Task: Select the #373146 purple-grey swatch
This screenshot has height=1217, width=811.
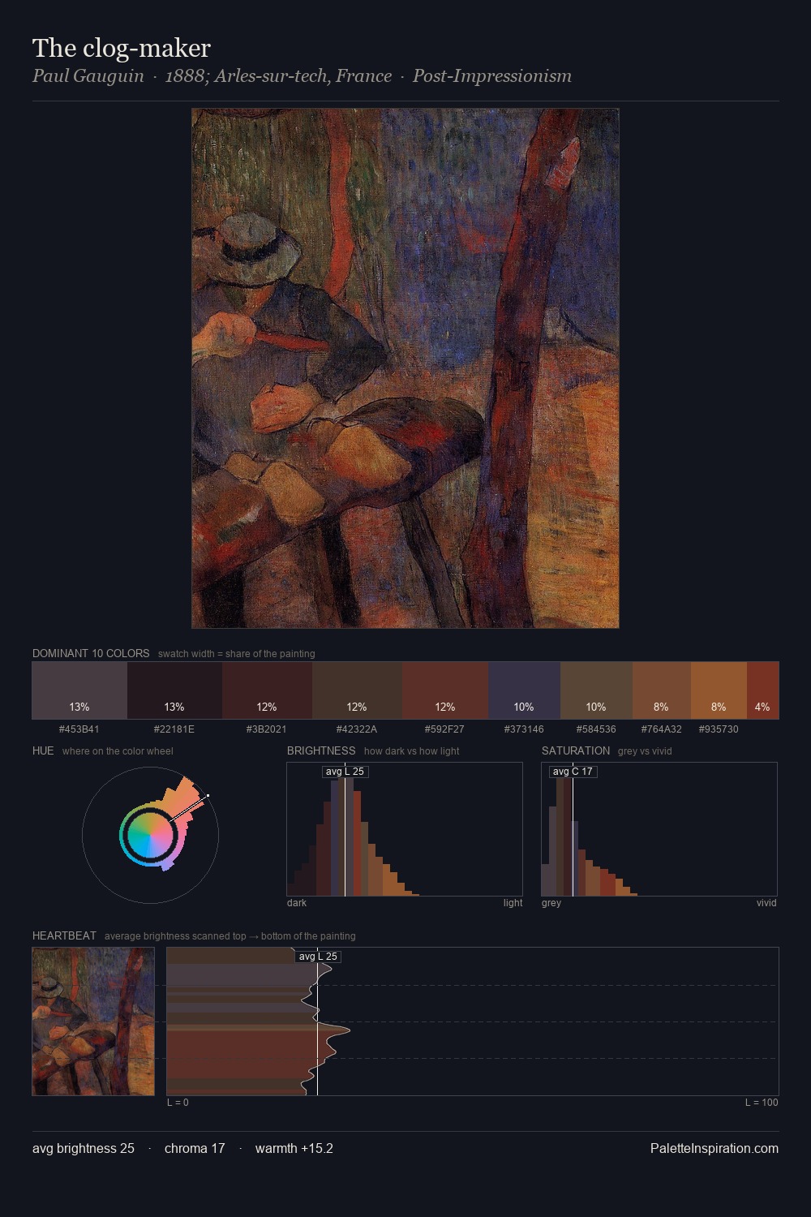Action: click(x=524, y=690)
